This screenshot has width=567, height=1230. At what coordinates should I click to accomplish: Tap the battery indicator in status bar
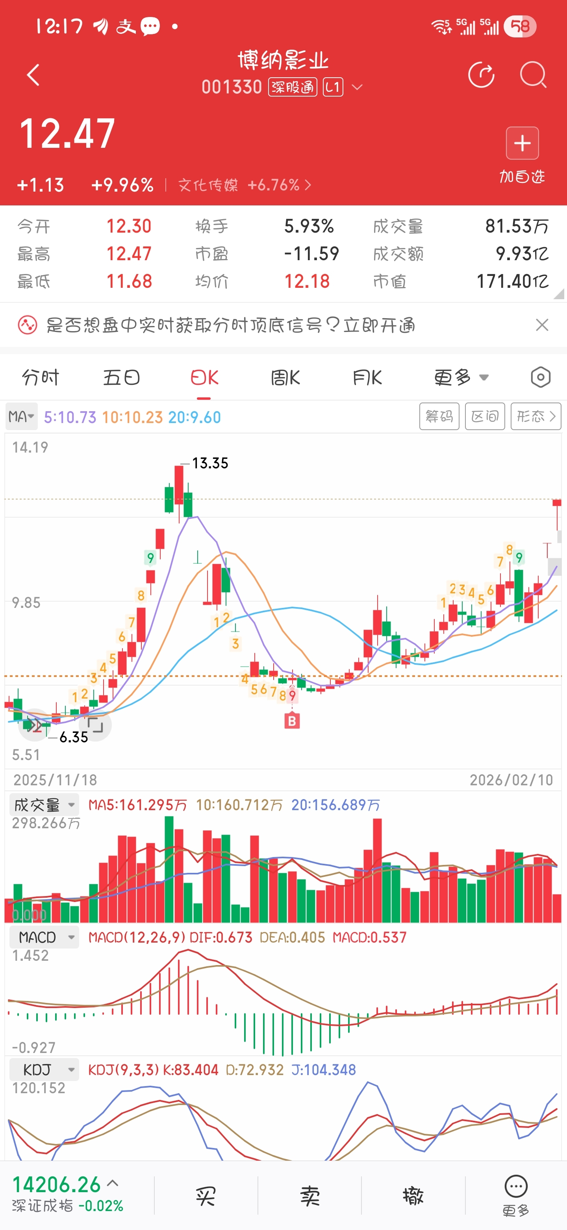(x=521, y=26)
